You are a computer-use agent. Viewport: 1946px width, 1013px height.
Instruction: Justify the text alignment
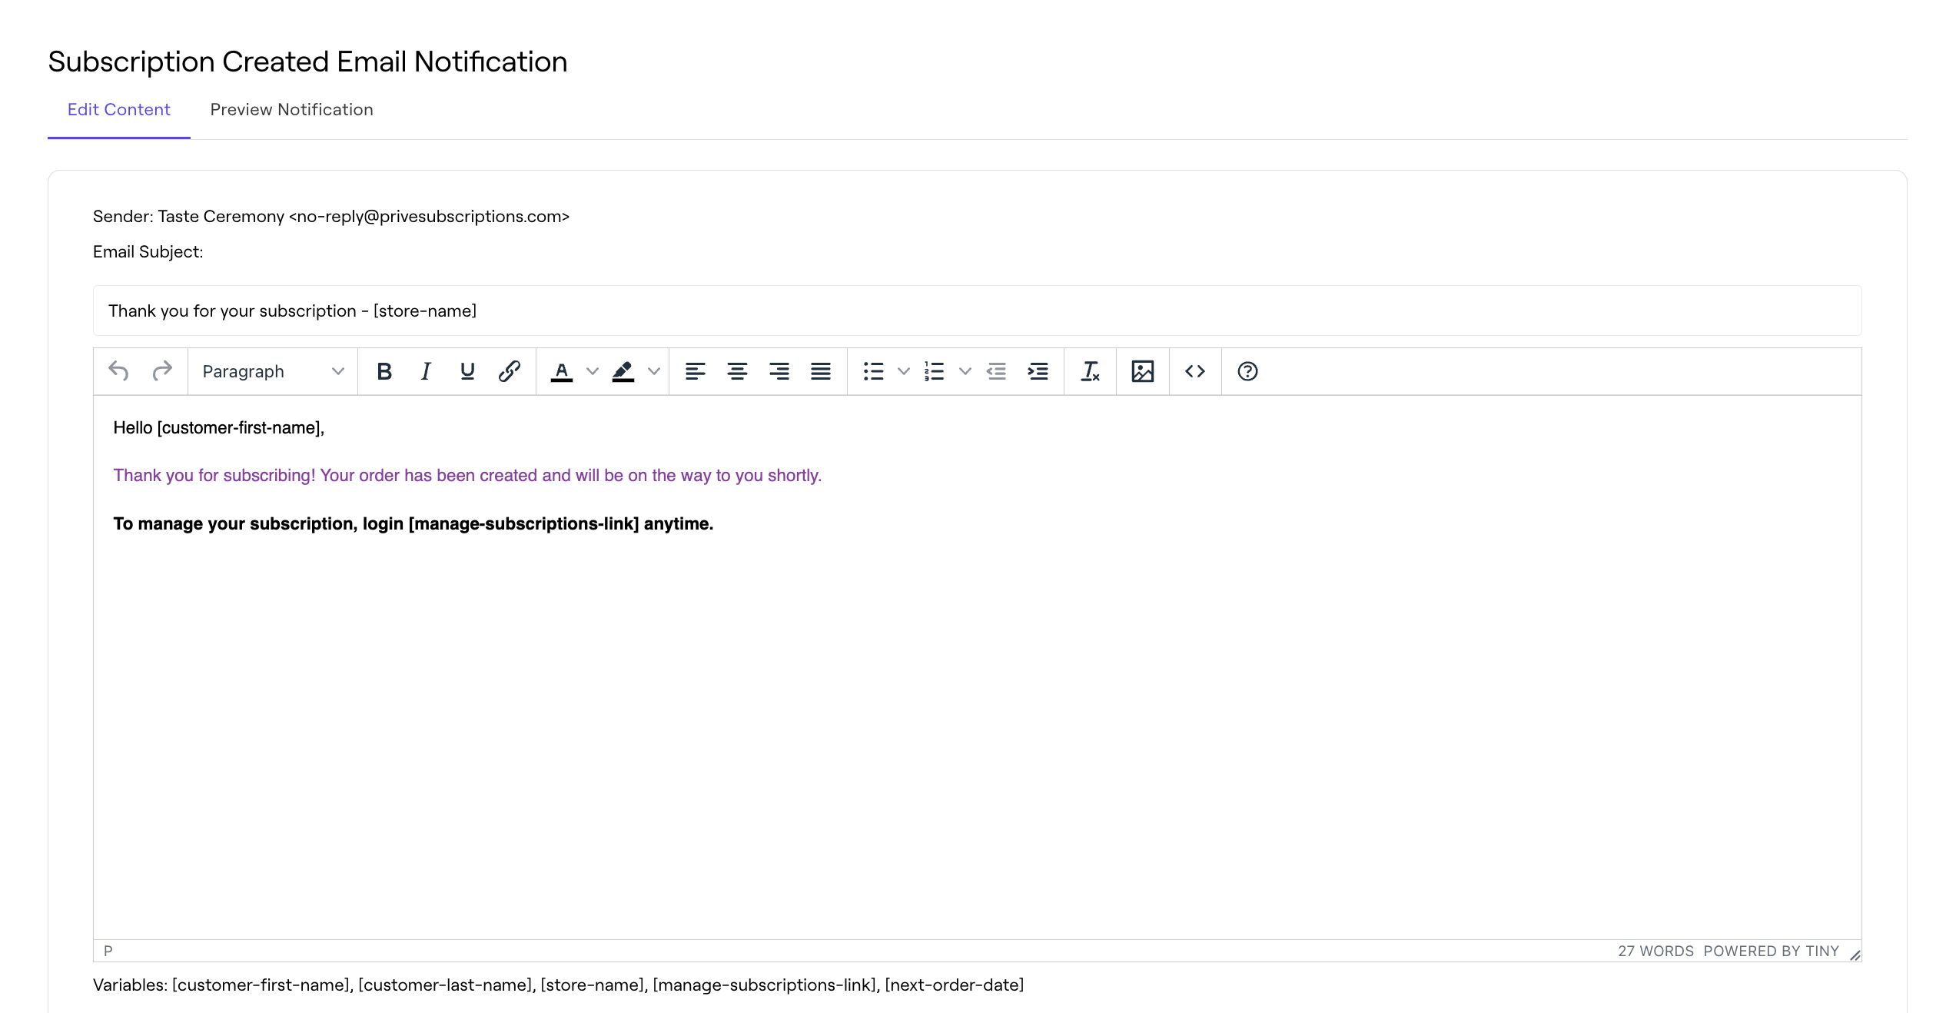[820, 371]
